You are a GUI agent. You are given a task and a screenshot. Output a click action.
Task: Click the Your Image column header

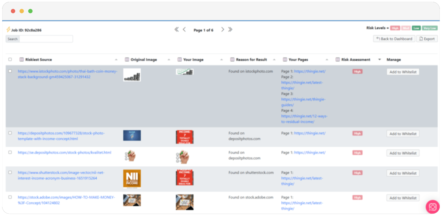click(x=193, y=60)
